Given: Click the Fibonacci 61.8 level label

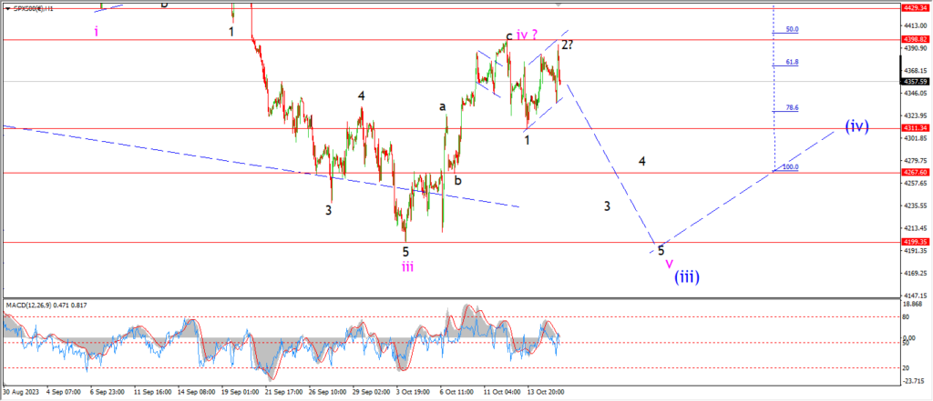Looking at the screenshot, I should (x=792, y=62).
